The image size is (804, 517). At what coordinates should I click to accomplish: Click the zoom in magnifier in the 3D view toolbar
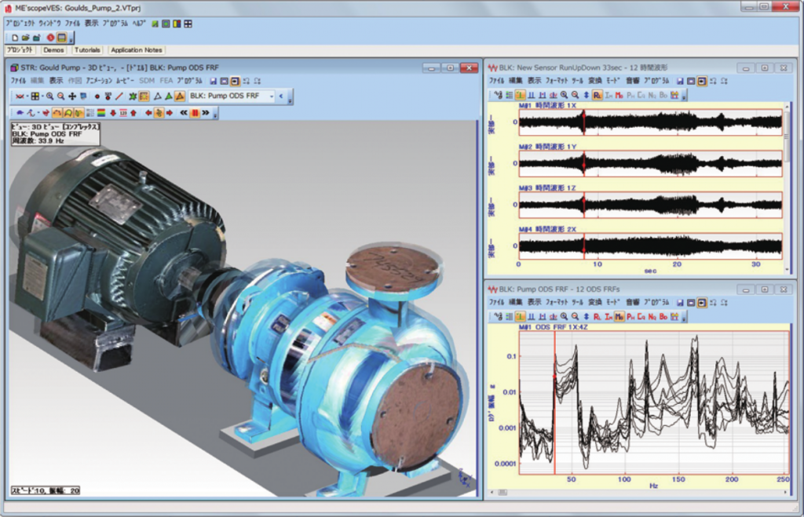49,96
